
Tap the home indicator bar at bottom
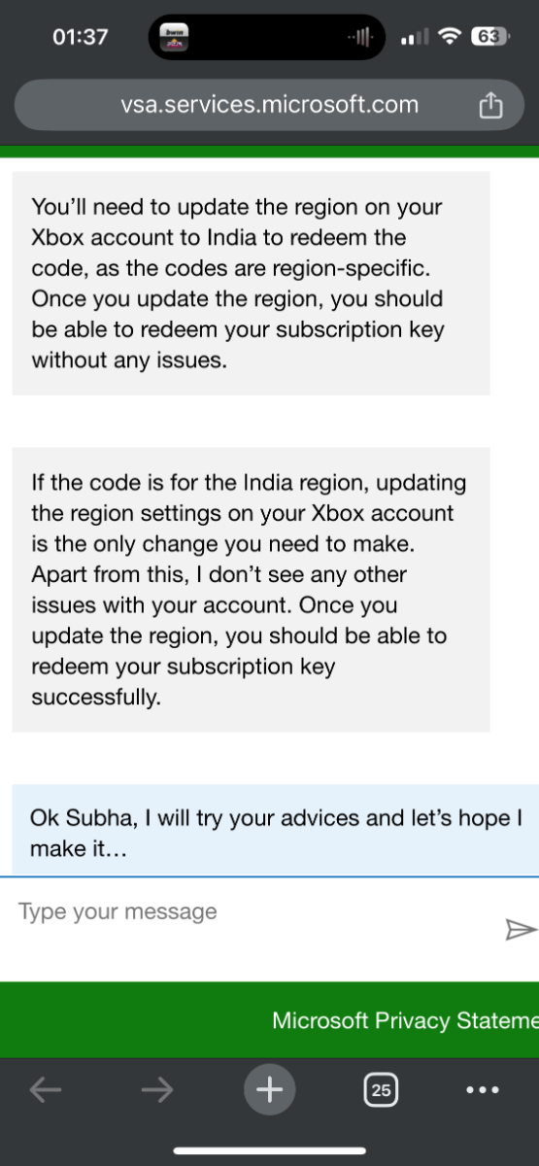[x=269, y=1151]
